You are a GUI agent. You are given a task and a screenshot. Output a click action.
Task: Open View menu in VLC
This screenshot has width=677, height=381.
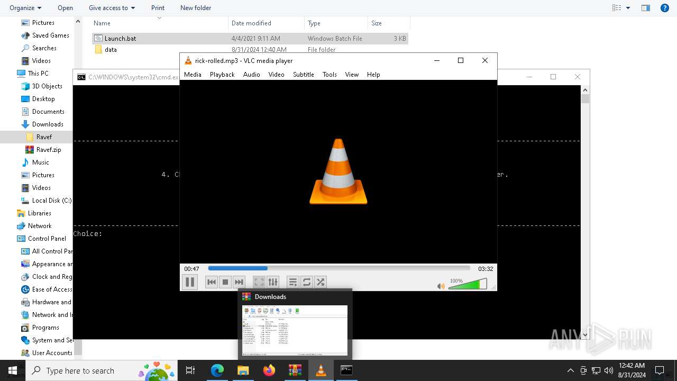352,75
